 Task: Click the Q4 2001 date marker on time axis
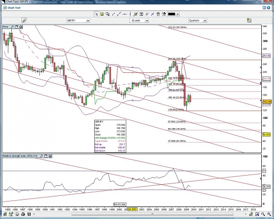[x=133, y=209]
